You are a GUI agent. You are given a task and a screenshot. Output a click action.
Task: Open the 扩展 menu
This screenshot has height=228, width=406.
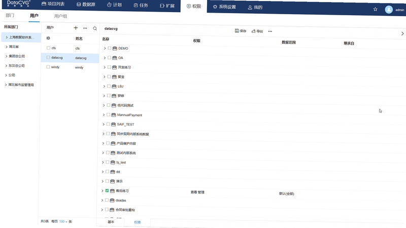[x=167, y=6]
